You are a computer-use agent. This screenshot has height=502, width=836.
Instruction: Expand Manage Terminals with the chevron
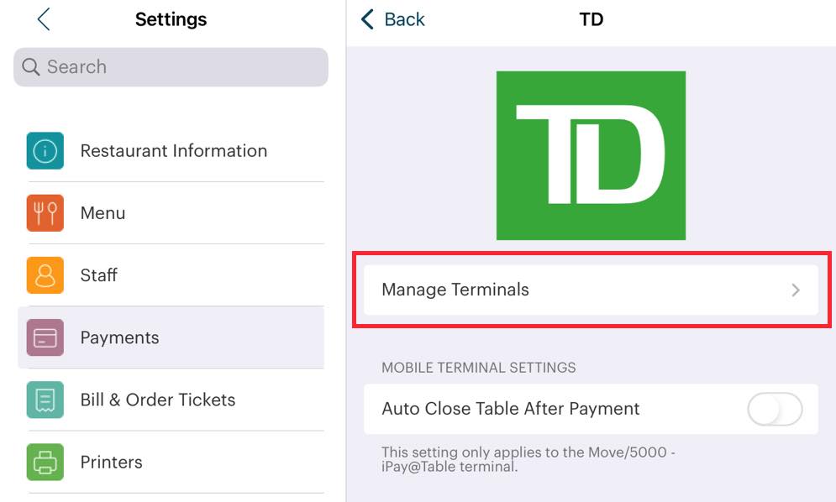(x=795, y=290)
